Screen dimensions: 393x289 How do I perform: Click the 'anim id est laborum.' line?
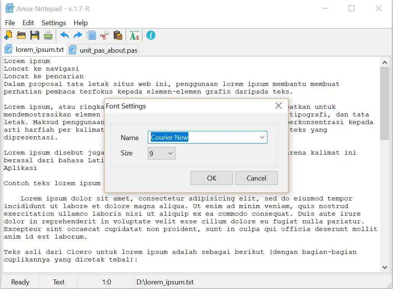point(45,237)
